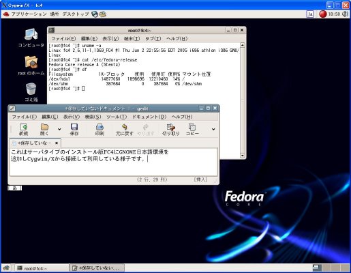The height and width of the screenshot is (273, 351).
Task: Click the red update notification icon
Action: tap(322, 14)
